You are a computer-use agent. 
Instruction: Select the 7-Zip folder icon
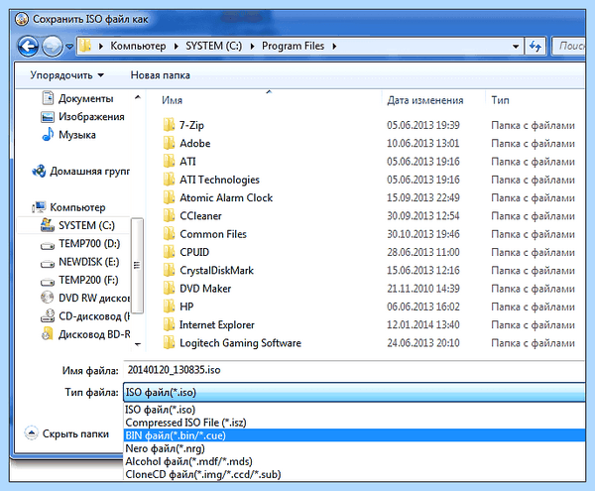click(x=169, y=125)
